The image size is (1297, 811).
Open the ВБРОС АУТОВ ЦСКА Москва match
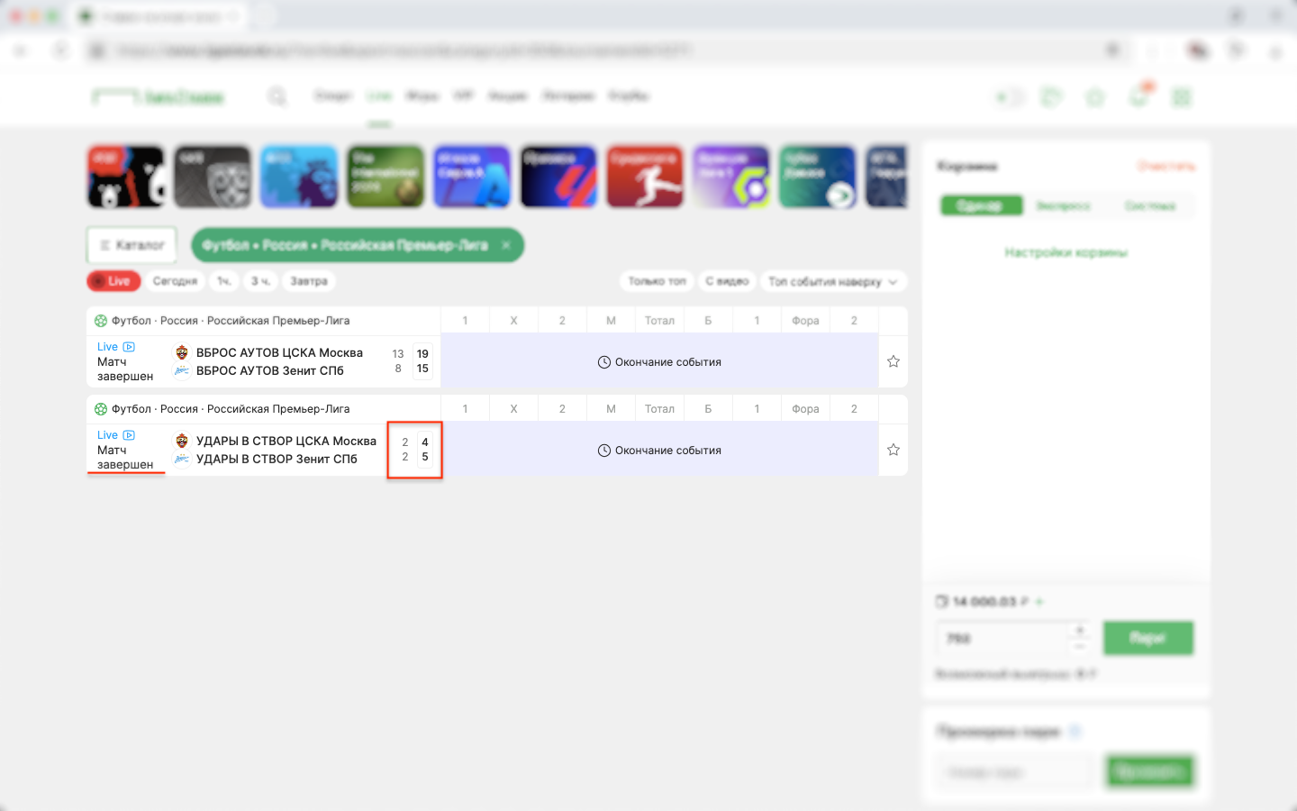279,352
